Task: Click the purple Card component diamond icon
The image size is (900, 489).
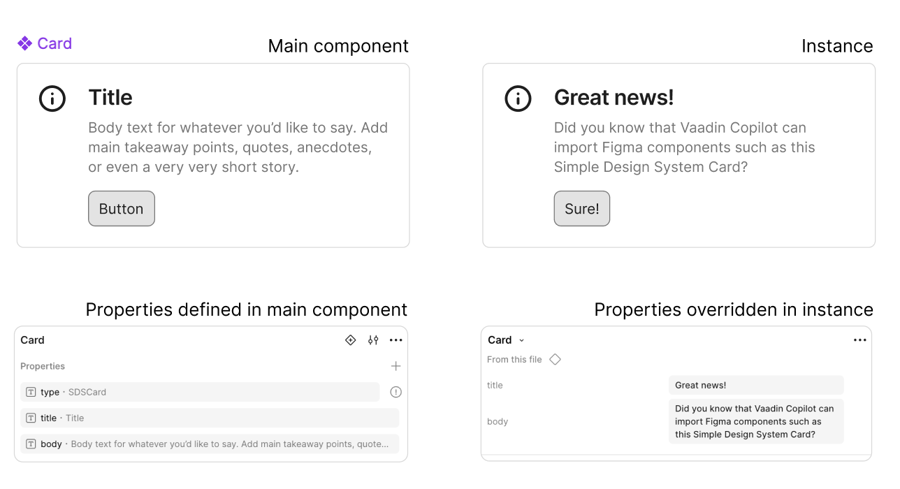Action: click(x=23, y=43)
